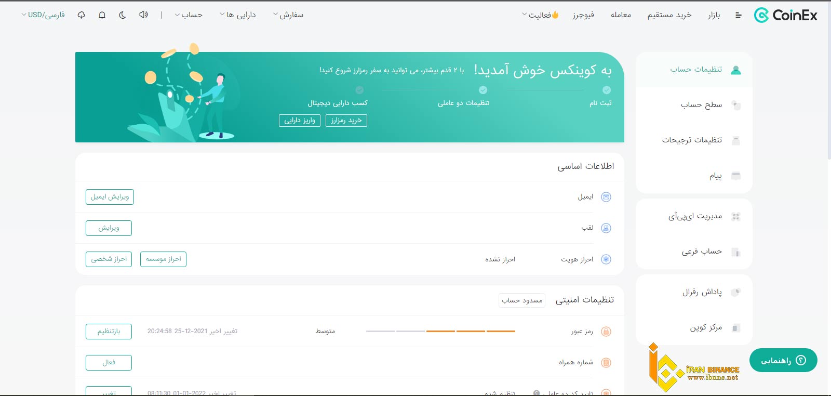This screenshot has height=396, width=831.
Task: Click the ثبت نام step checkmark
Action: [607, 90]
